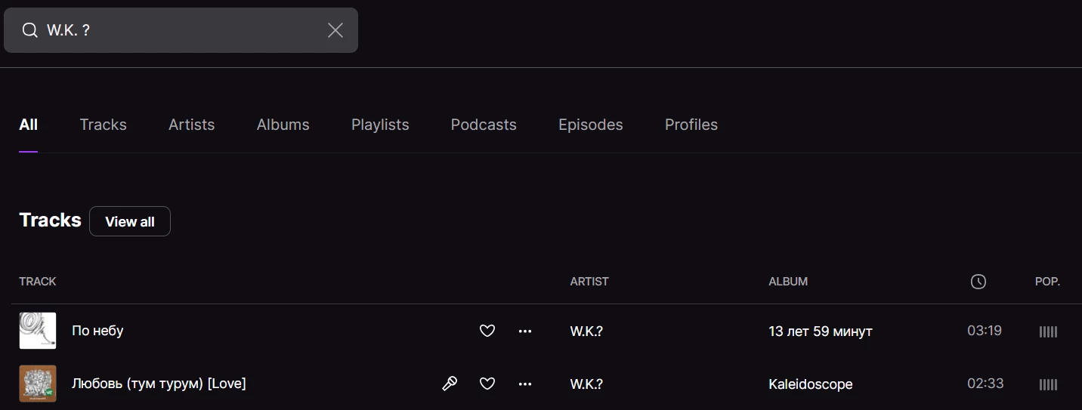Switch to the Artists tab
Viewport: 1082px width, 410px height.
[191, 125]
